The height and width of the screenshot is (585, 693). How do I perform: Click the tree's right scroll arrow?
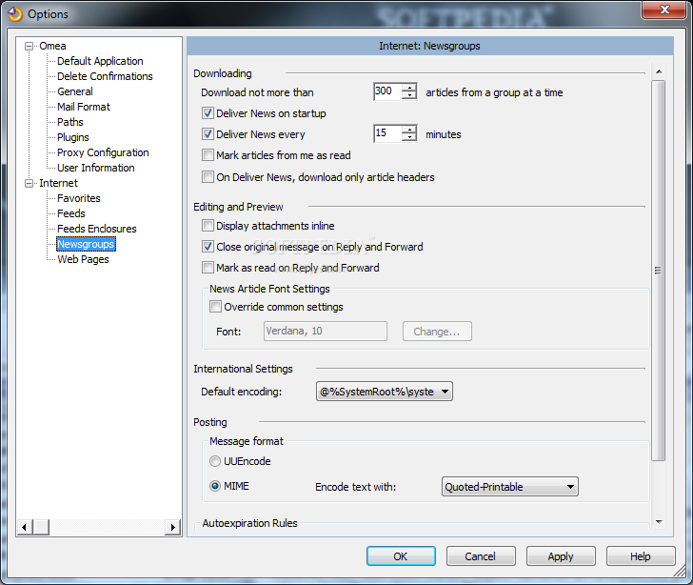[x=173, y=527]
